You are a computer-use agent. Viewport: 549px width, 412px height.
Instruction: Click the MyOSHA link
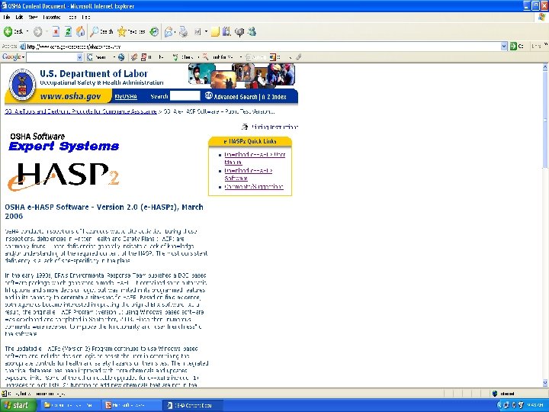[126, 96]
